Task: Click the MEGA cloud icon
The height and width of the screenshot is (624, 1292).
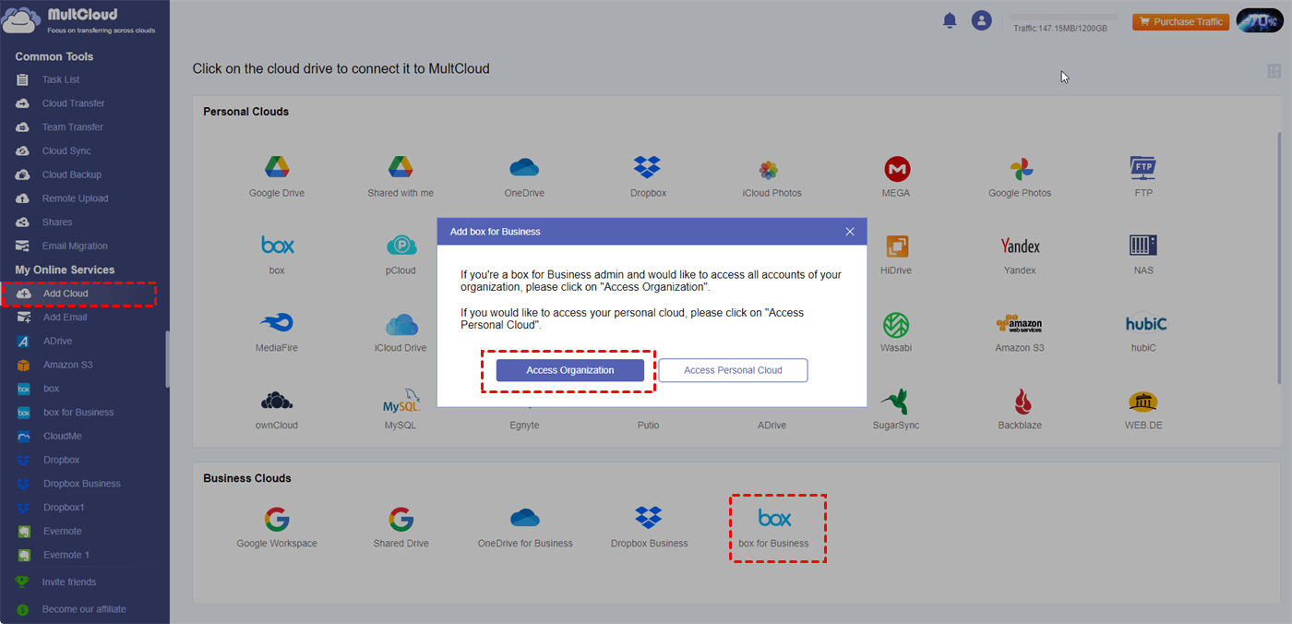Action: click(897, 168)
